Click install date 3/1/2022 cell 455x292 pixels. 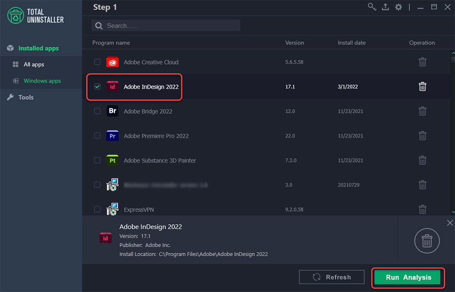pos(348,87)
